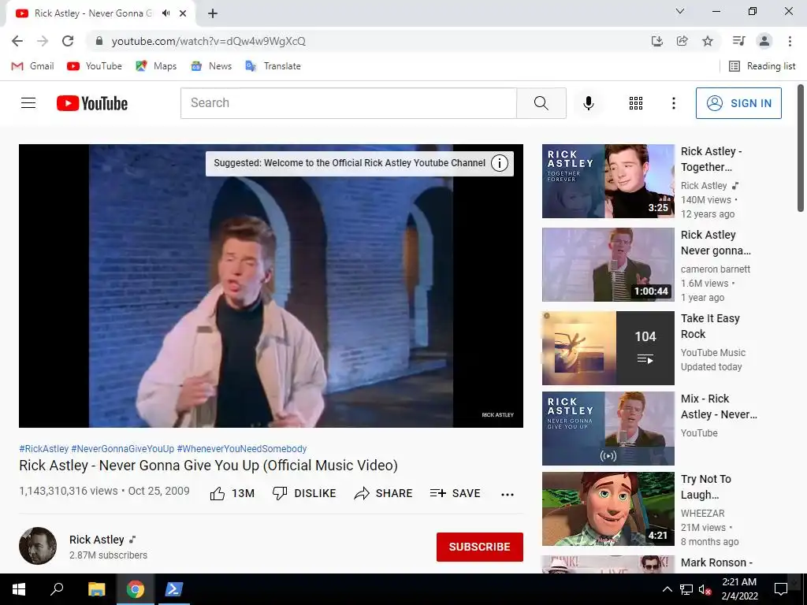Open the YouTube bookmark
Screen dimensions: 807x605
coord(95,66)
